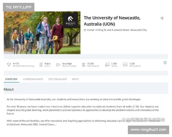Image resolution: width=172 pixels, height=137 pixels.
Task: Expand the More tab menu
Action: (x=75, y=79)
